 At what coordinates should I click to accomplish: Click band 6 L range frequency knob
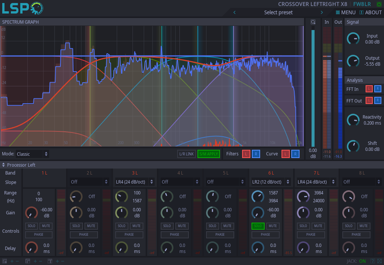(x=258, y=196)
